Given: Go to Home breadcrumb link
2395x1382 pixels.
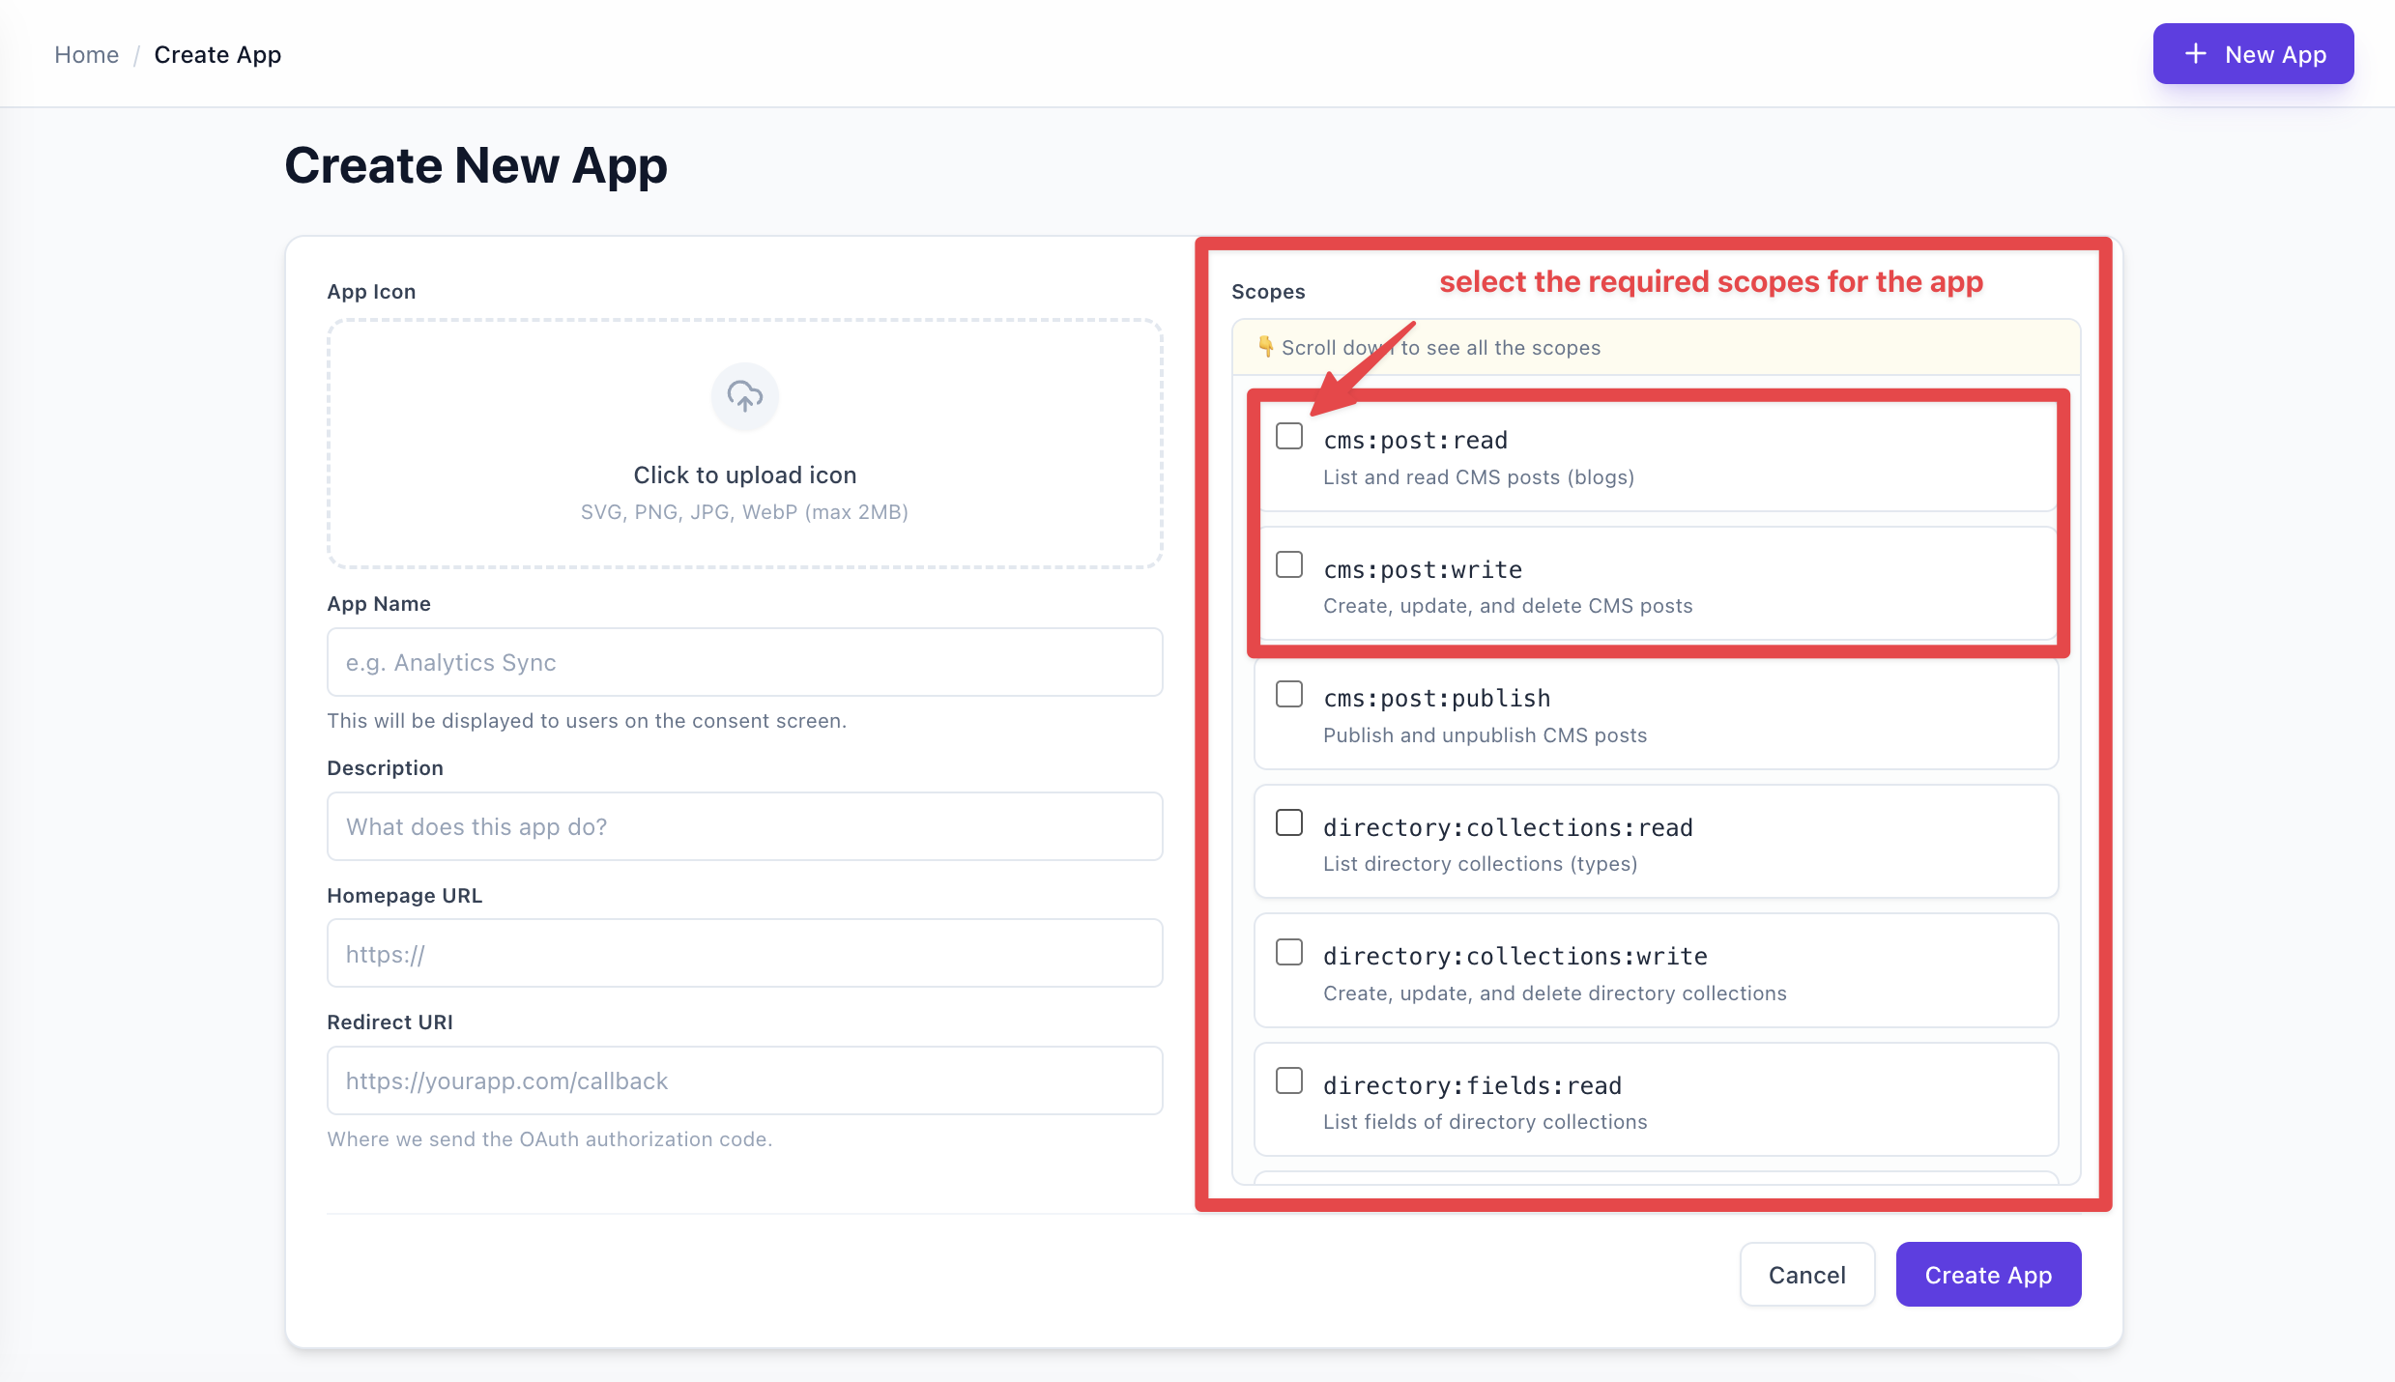Looking at the screenshot, I should pyautogui.click(x=86, y=55).
